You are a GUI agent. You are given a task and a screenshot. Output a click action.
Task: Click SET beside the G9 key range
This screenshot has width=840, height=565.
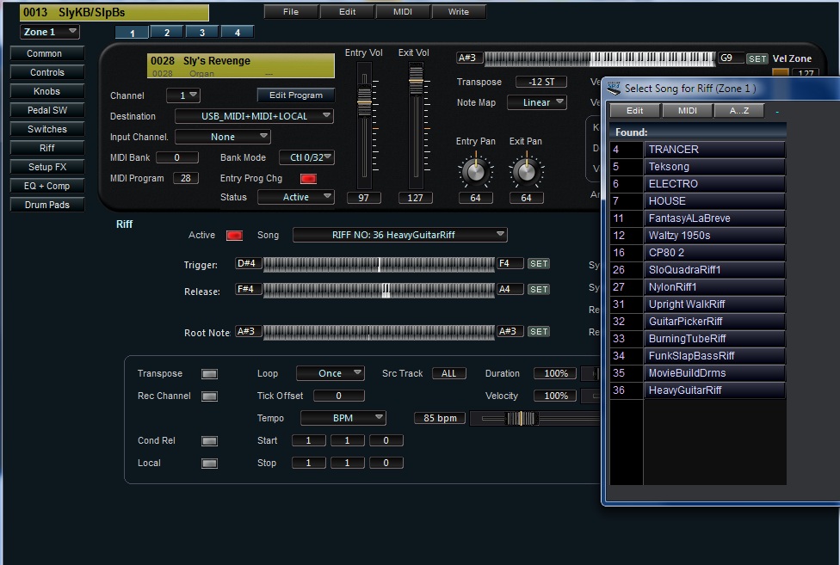click(x=757, y=58)
